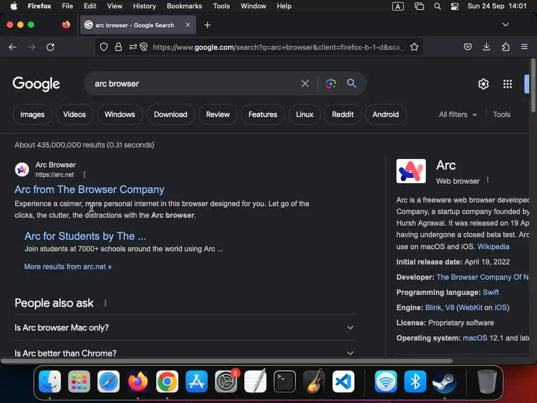The image size is (537, 403).
Task: Open the WebKit link
Action: (x=470, y=307)
